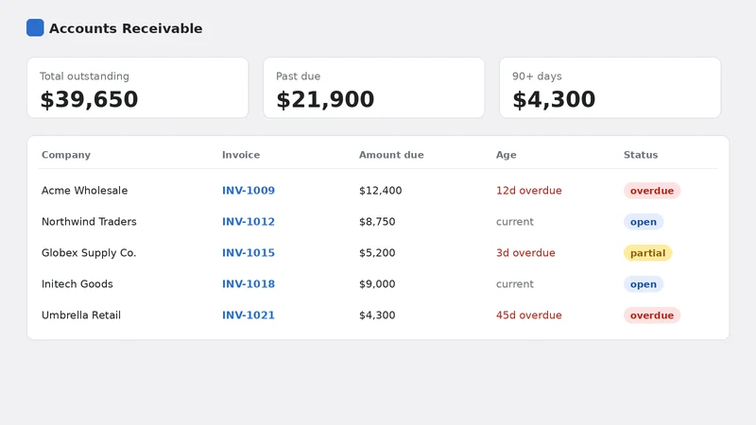The height and width of the screenshot is (425, 756).
Task: Open invoice link INV-1009
Action: tap(249, 191)
